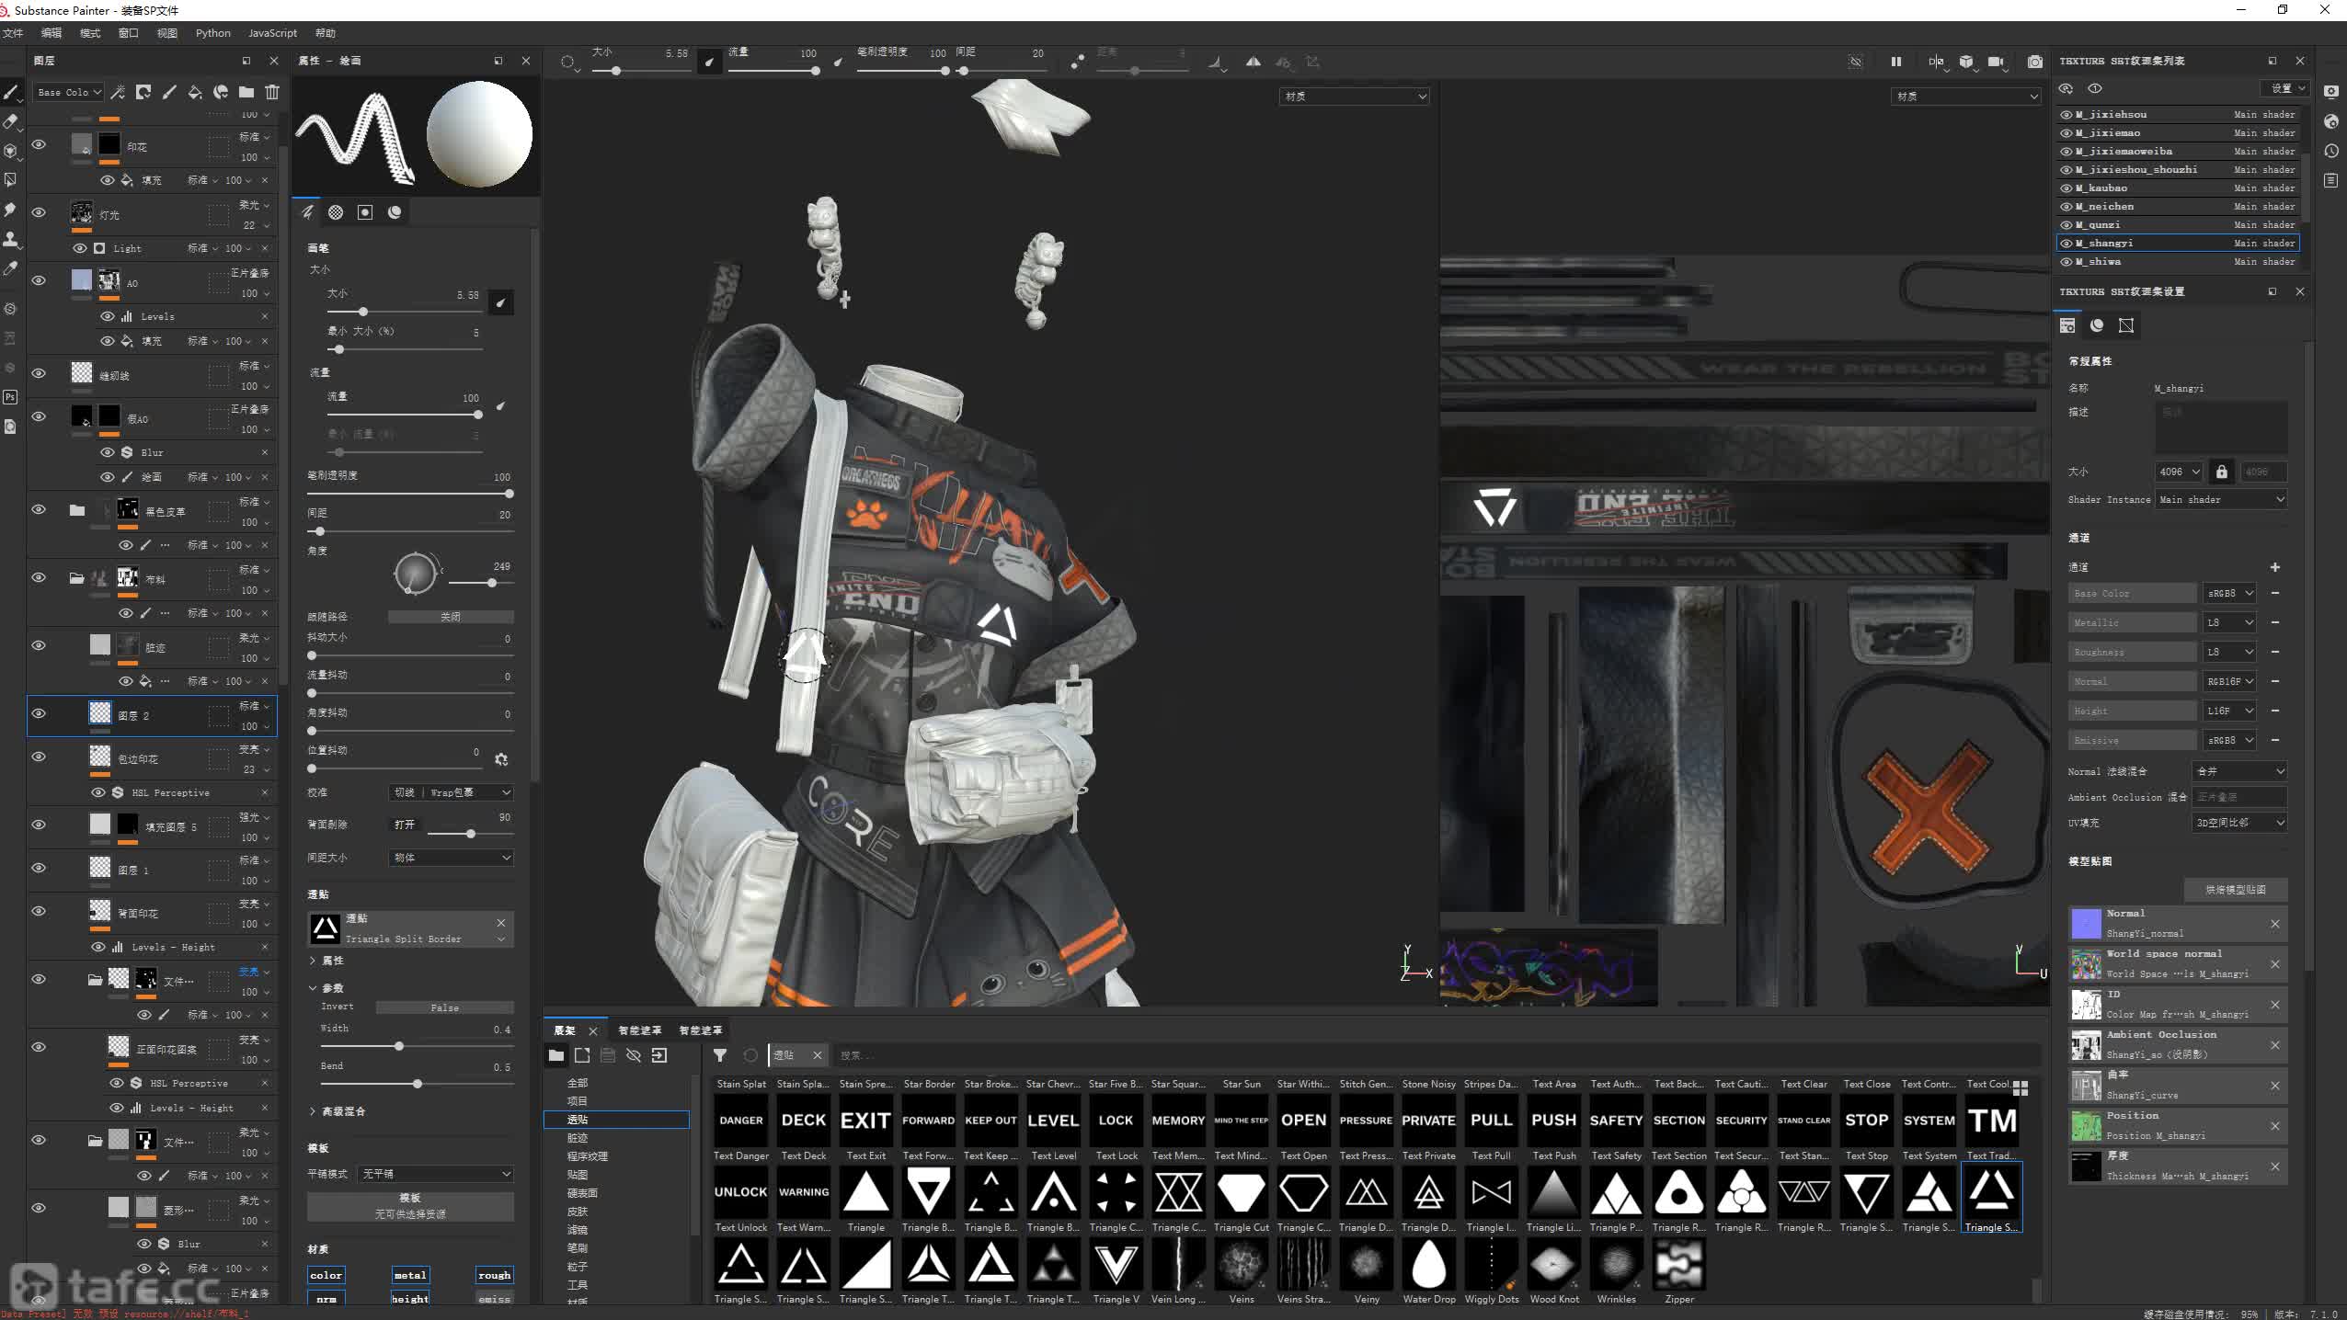Click the pause rendering icon
Screen dimensions: 2347x1320
point(1895,62)
